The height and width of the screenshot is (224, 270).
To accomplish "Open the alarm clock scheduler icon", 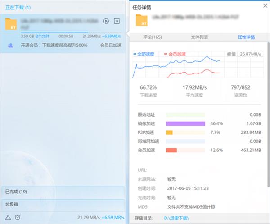I will (17, 217).
